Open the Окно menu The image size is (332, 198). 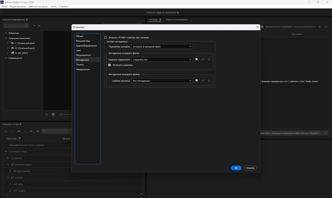[53, 6]
